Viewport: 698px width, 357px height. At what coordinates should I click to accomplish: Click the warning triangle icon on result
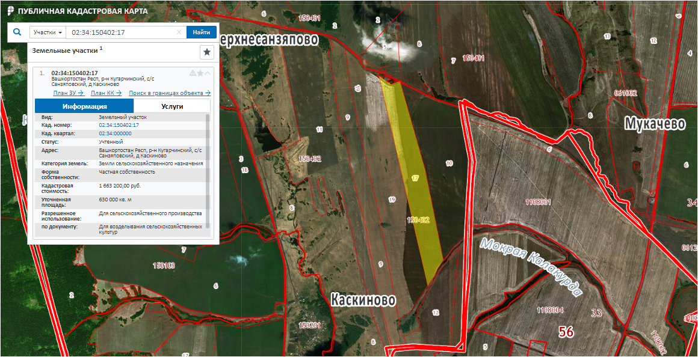(193, 73)
